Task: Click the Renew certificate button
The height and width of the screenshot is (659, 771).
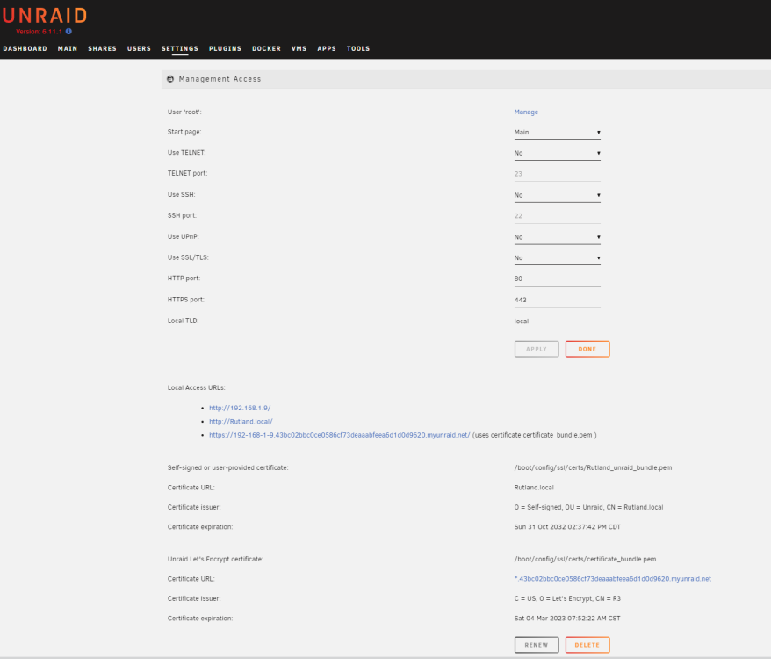Action: [x=537, y=645]
